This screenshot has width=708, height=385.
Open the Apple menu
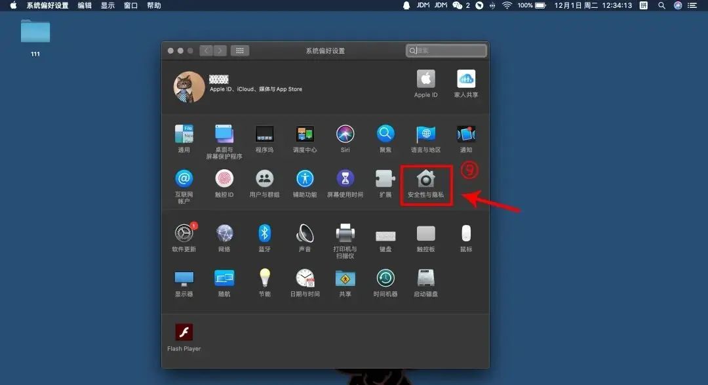coord(13,5)
